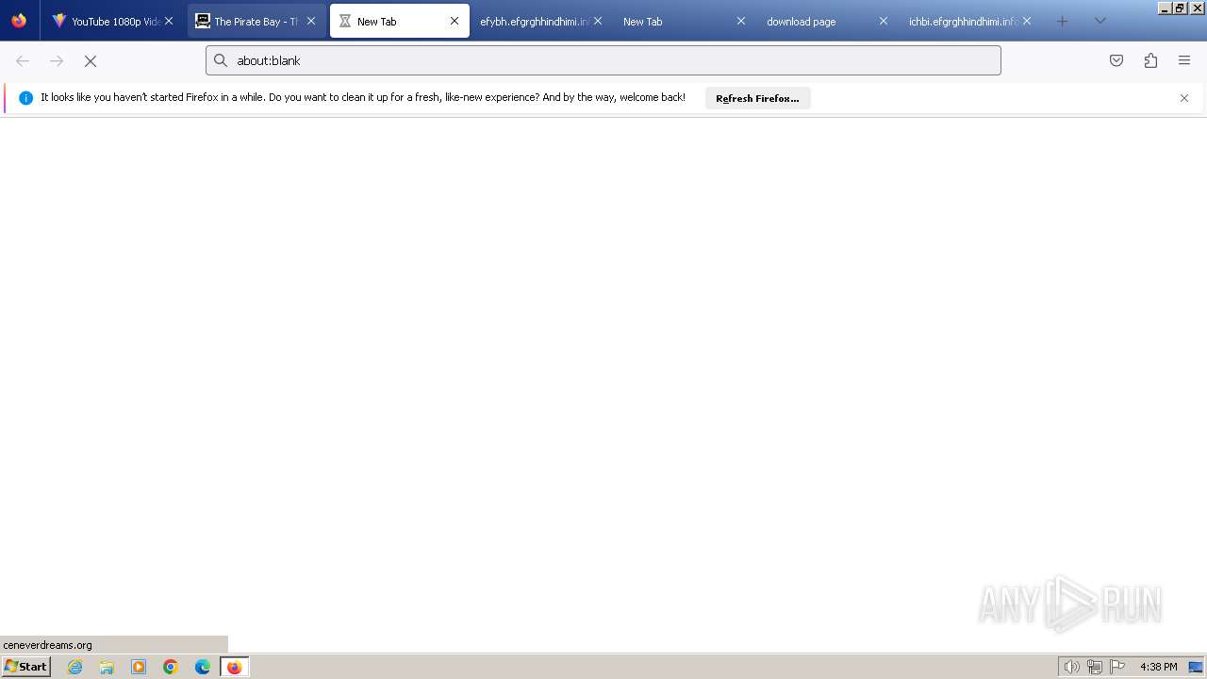Launch Google Chrome from taskbar
This screenshot has width=1207, height=679.
tap(171, 667)
